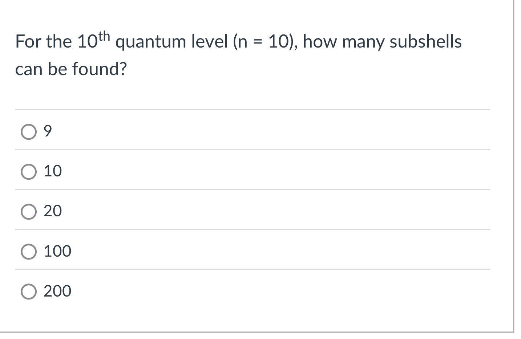Select the radio button for answer 20

[28, 211]
